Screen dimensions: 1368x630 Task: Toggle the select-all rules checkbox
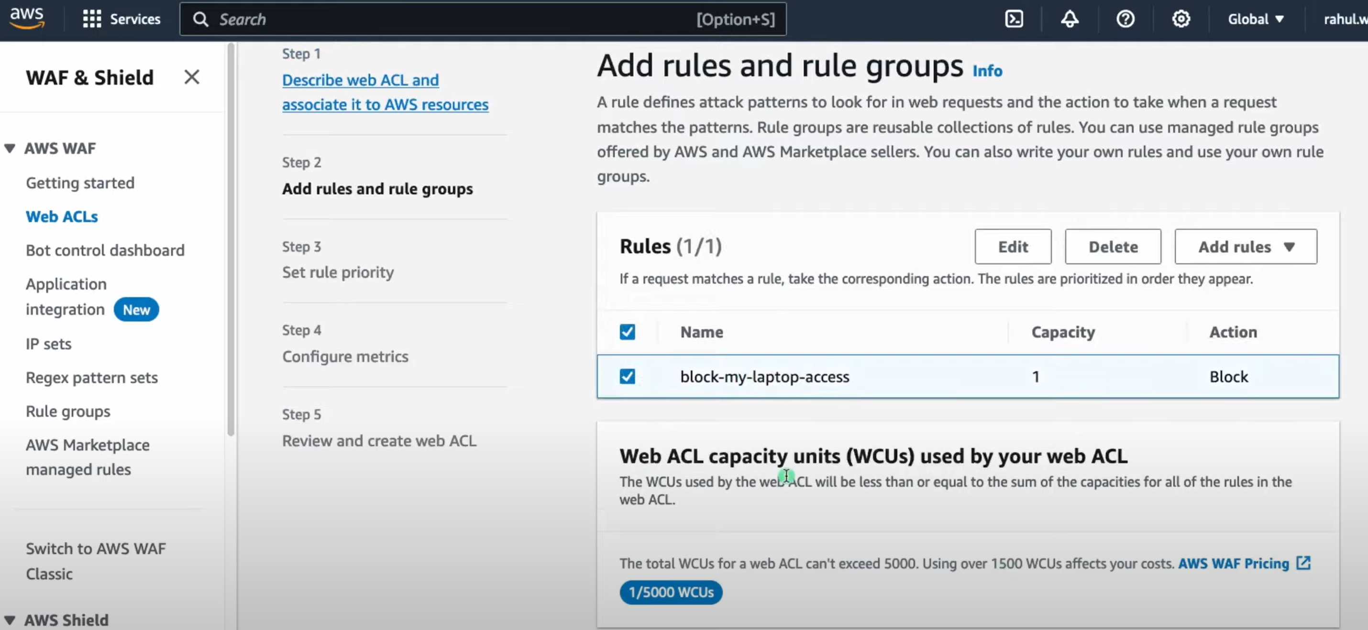(x=627, y=332)
